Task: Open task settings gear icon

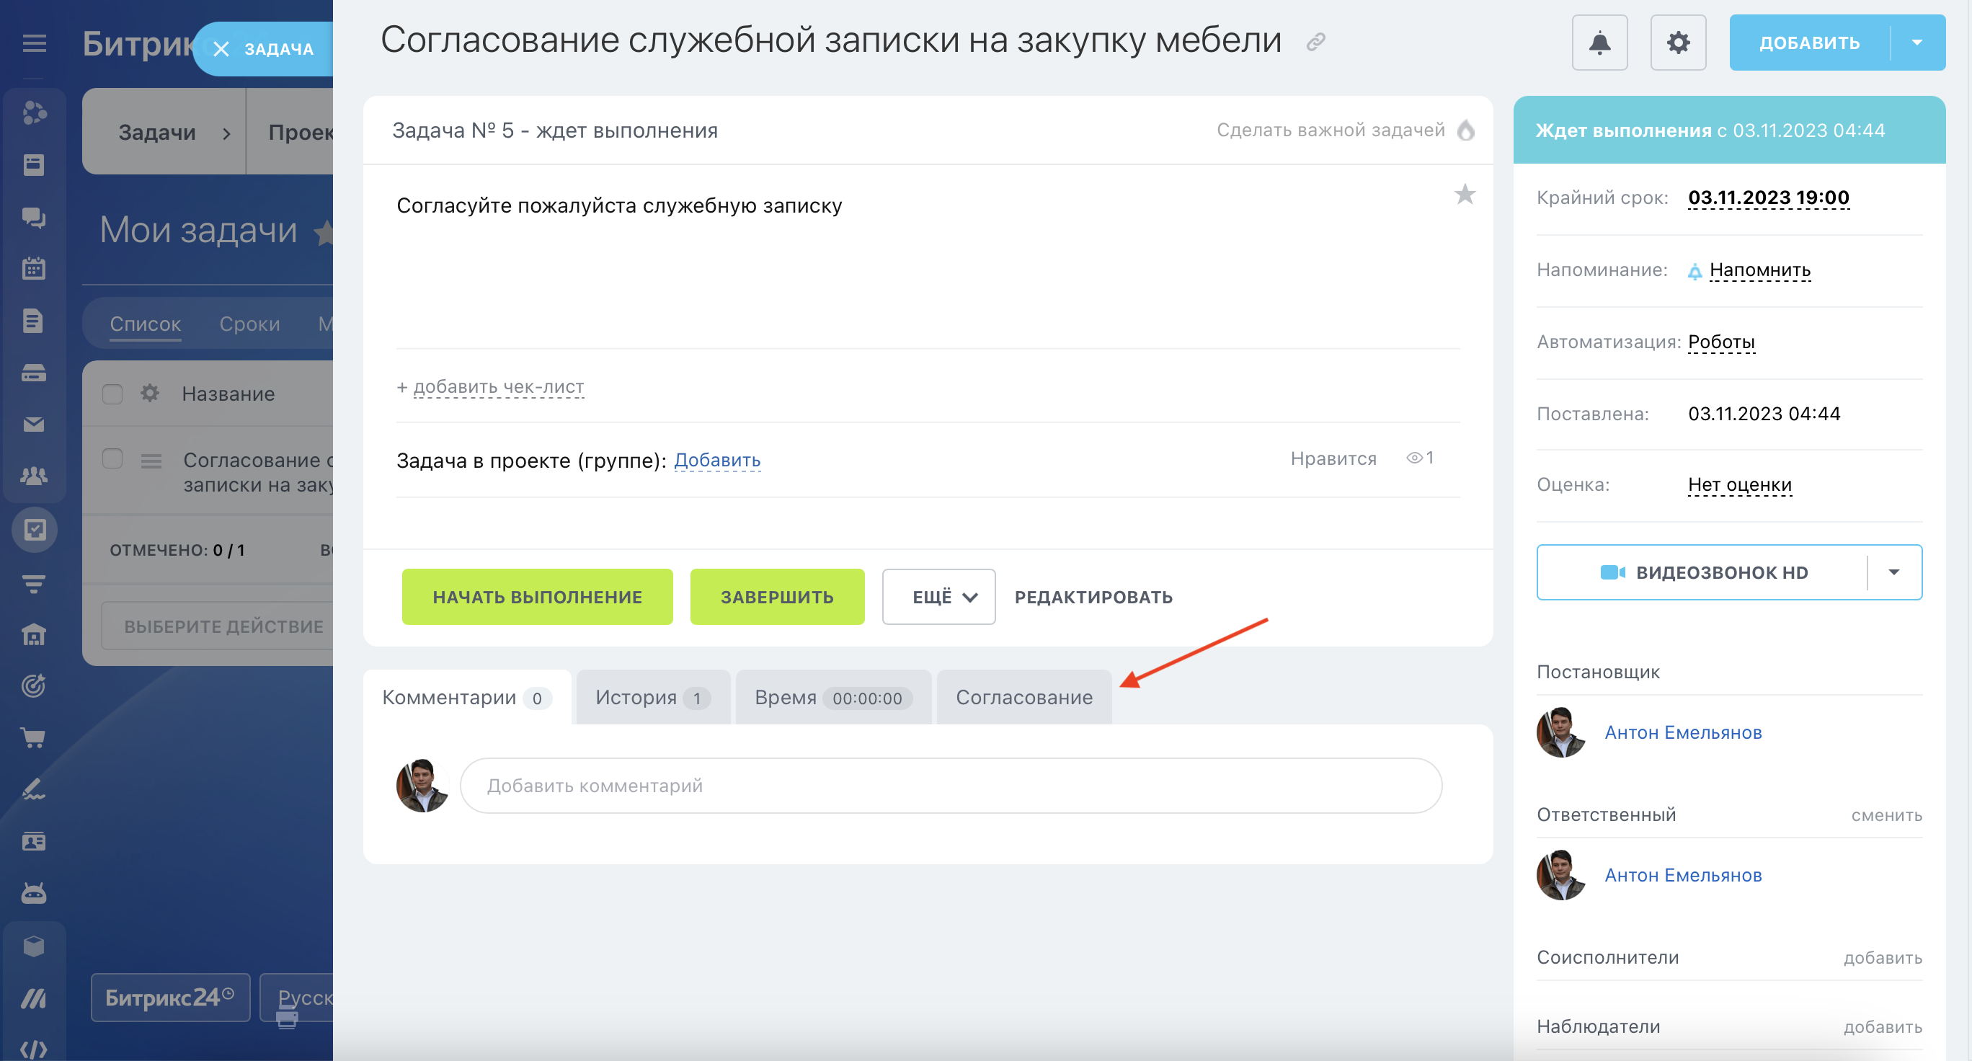Action: click(1677, 43)
